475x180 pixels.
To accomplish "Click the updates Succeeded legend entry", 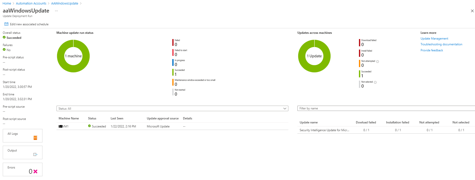I will tap(365, 74).
